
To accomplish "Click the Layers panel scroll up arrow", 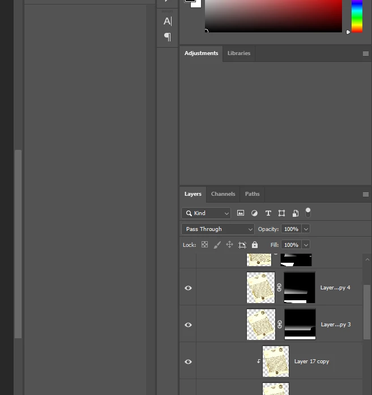I will [x=367, y=259].
